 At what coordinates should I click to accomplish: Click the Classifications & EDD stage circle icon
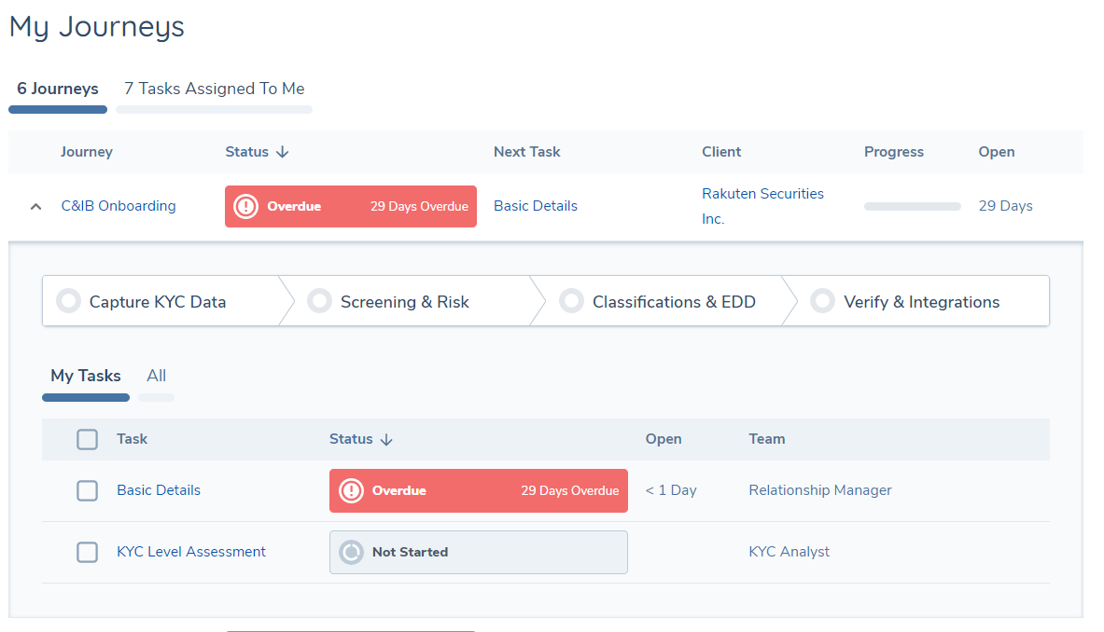click(571, 301)
